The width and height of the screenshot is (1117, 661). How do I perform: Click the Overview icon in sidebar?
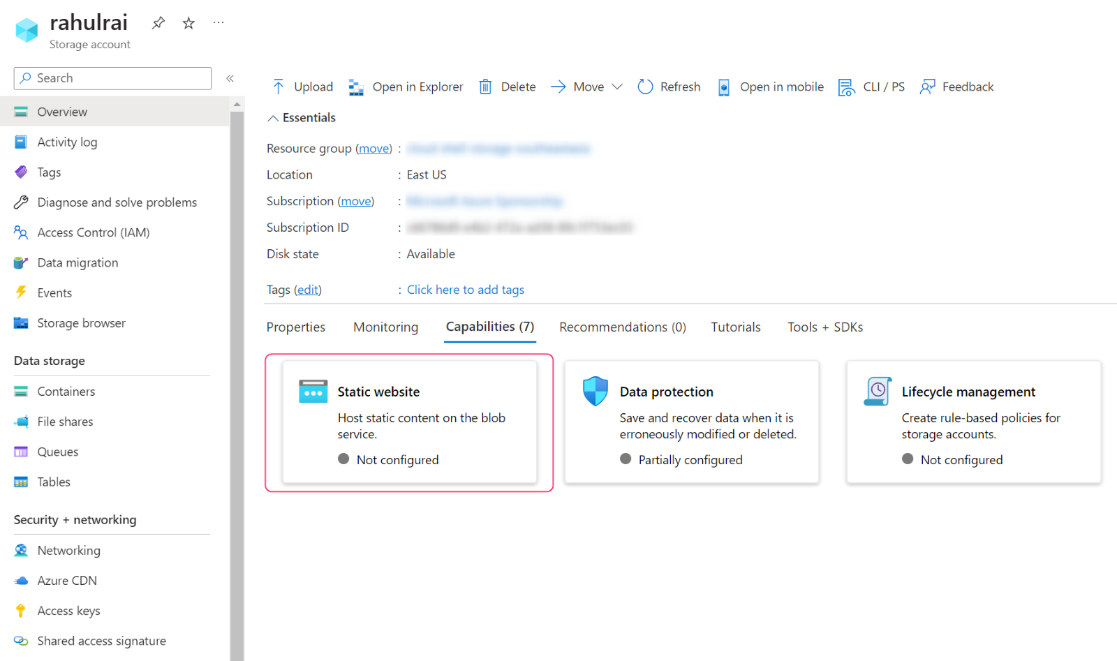pos(21,112)
